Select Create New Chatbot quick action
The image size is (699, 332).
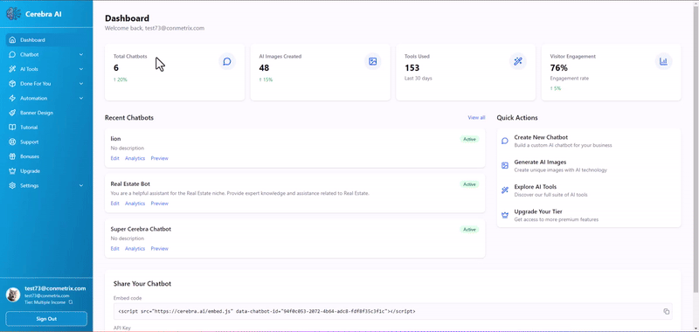pos(588,141)
